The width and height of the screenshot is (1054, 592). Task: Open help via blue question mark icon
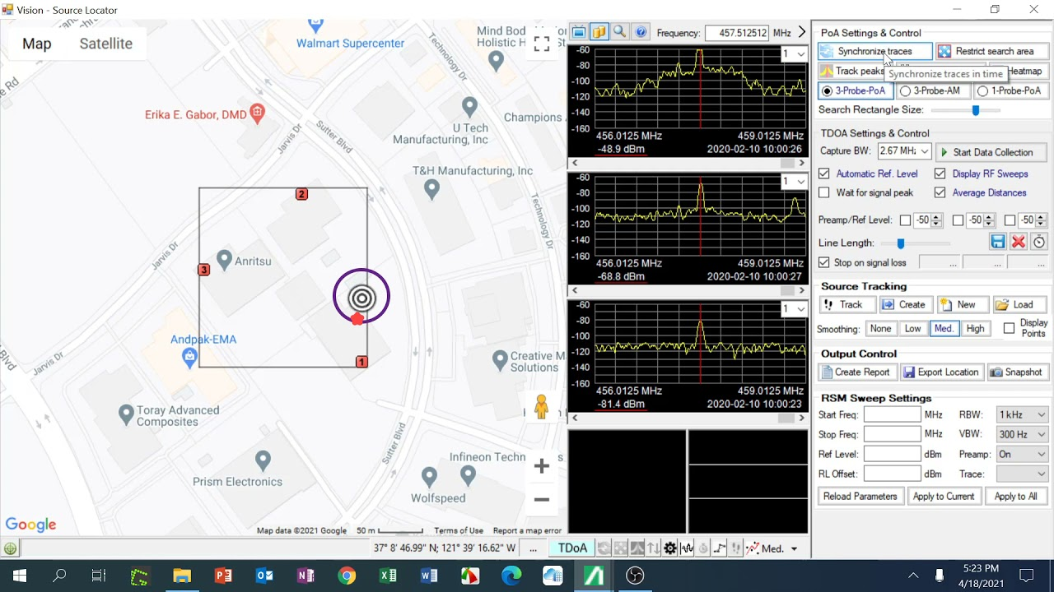click(x=641, y=32)
